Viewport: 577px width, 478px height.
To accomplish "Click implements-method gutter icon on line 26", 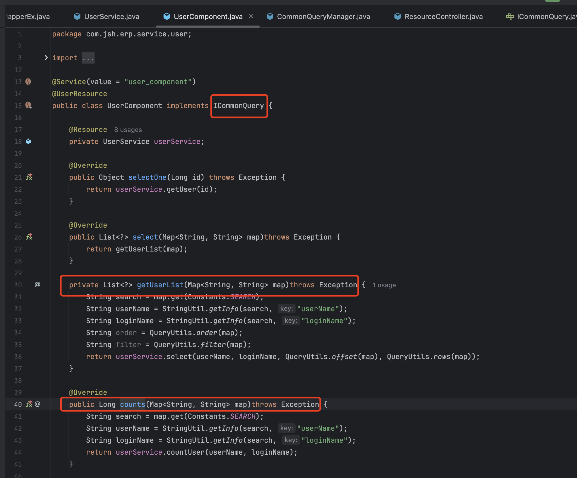I will pyautogui.click(x=29, y=237).
